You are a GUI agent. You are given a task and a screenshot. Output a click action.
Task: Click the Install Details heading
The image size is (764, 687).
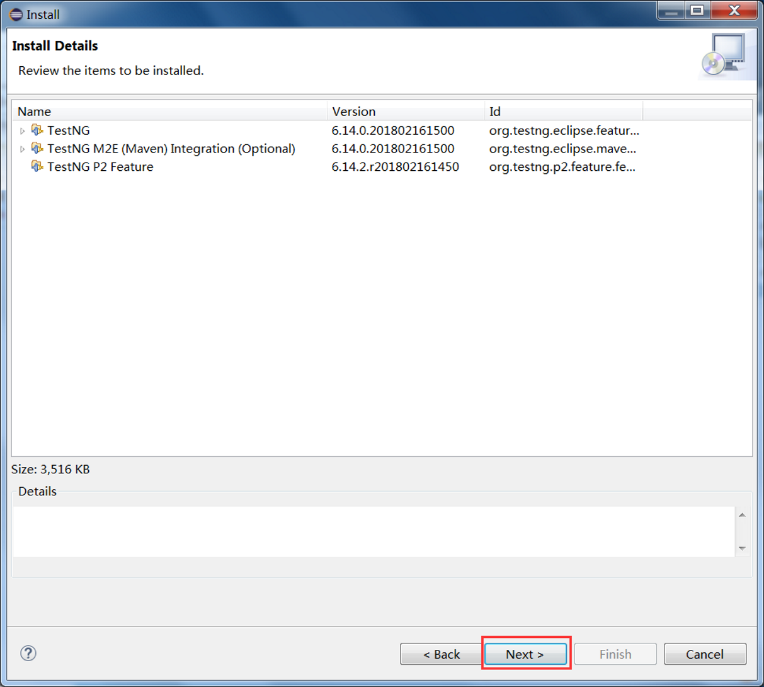tap(55, 46)
